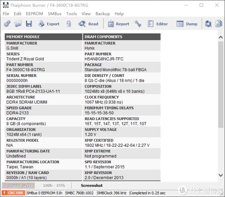
Task: Click the DRAM COMPONENTS column header
Action: click(121, 37)
